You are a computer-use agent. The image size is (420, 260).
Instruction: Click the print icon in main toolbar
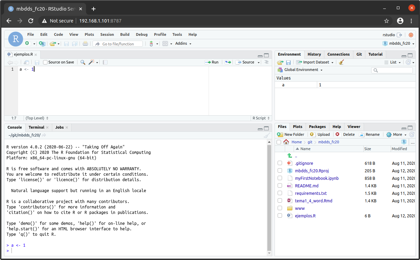85,44
